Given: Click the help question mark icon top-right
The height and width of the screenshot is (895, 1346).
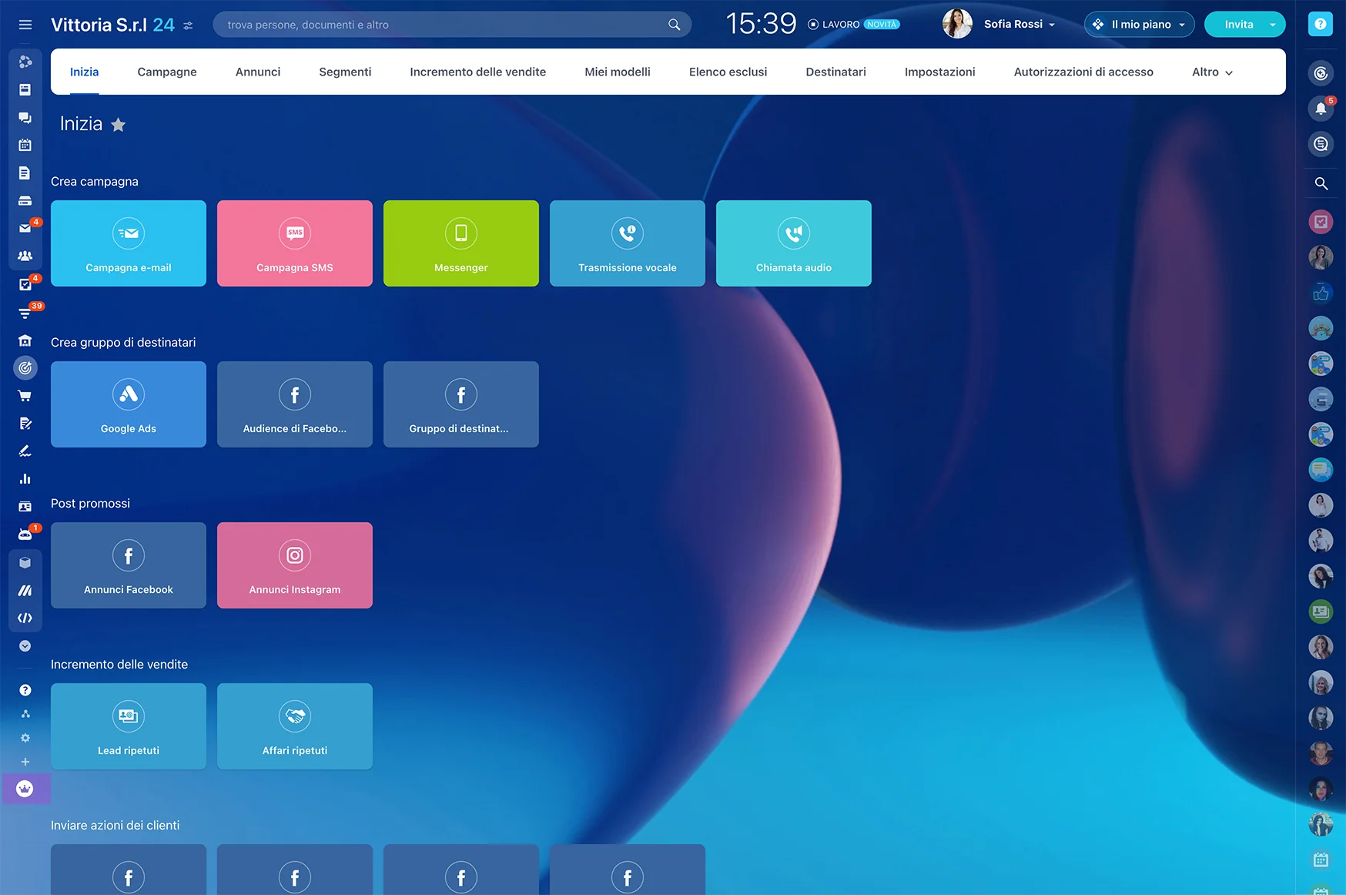Looking at the screenshot, I should pos(1321,25).
